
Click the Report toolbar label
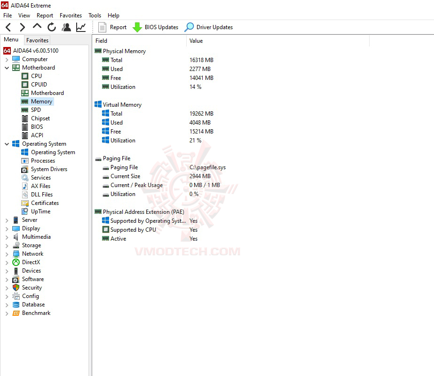tap(118, 27)
